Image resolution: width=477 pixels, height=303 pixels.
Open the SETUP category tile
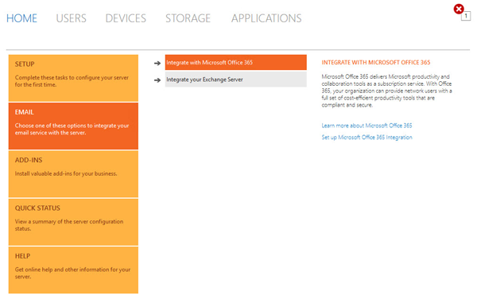73,78
